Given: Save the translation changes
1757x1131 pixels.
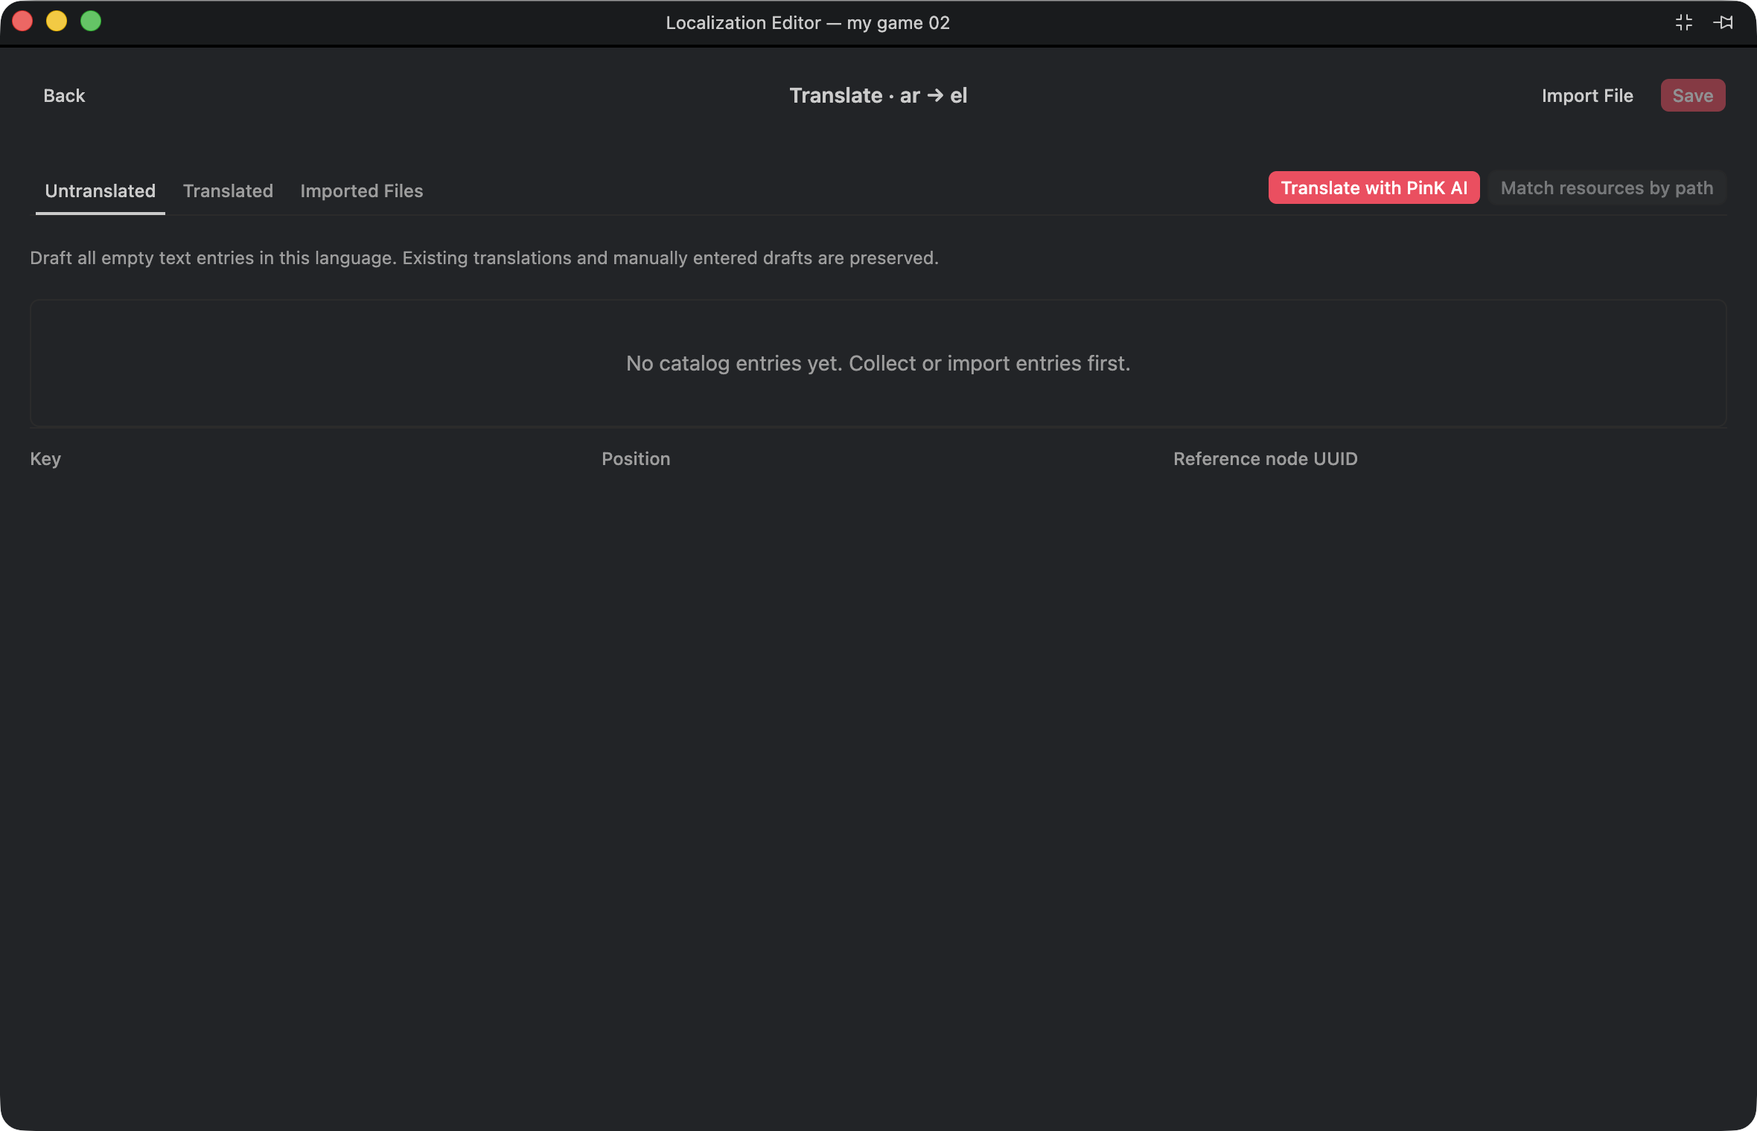Looking at the screenshot, I should 1692,95.
